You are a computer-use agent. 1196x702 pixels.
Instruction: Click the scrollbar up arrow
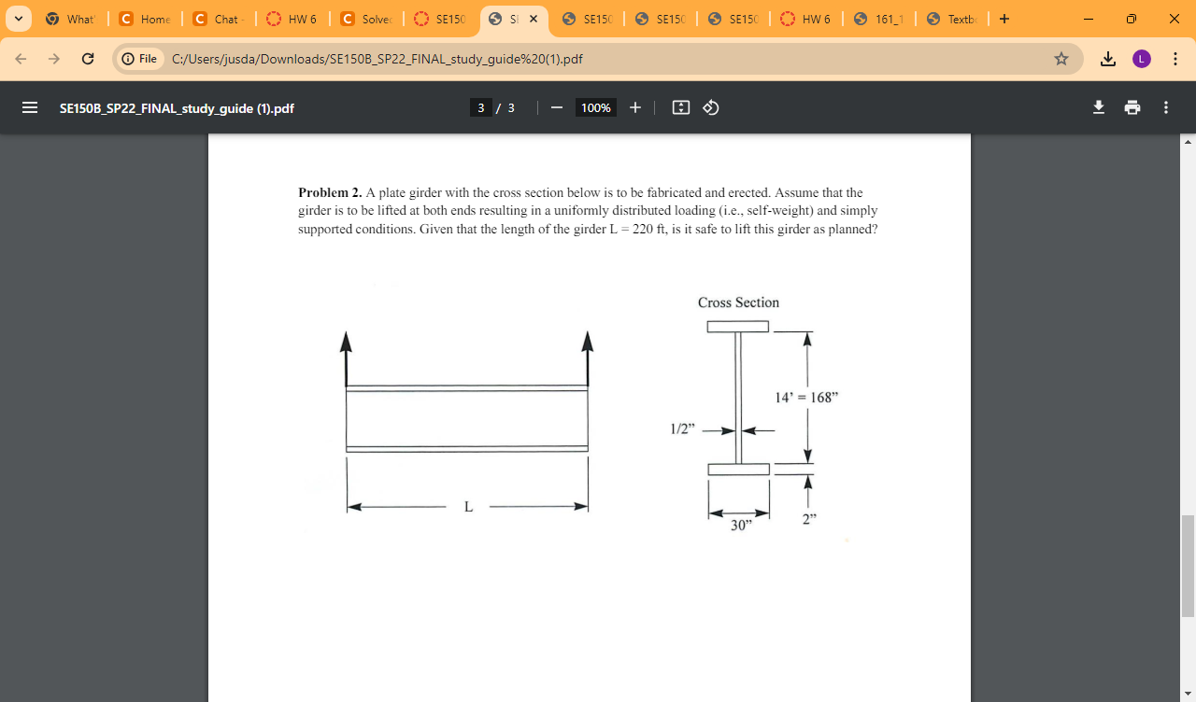point(1188,142)
